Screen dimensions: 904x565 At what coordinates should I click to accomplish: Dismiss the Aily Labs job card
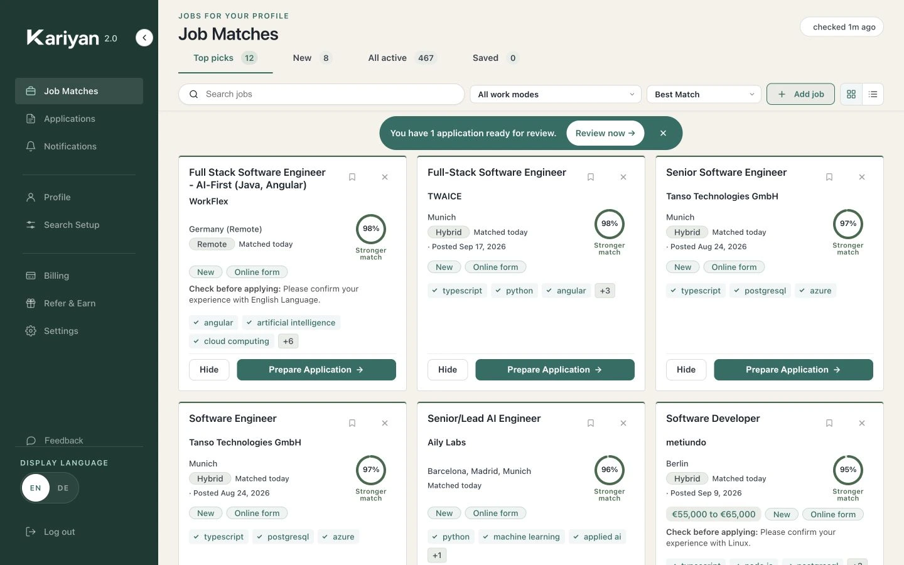click(623, 423)
